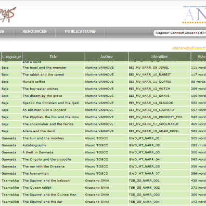Click identifier GWD_MT_NARR_03
This screenshot has width=206, height=206.
(144, 152)
